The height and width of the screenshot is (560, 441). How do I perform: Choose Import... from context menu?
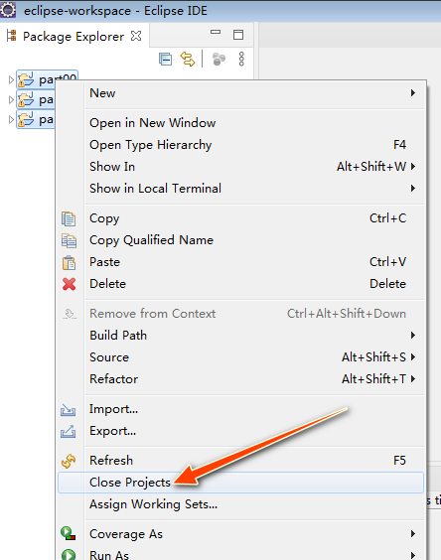[241, 409]
